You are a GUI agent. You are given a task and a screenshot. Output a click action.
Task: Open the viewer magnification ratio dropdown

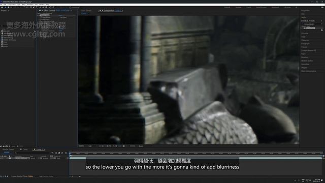(82, 146)
